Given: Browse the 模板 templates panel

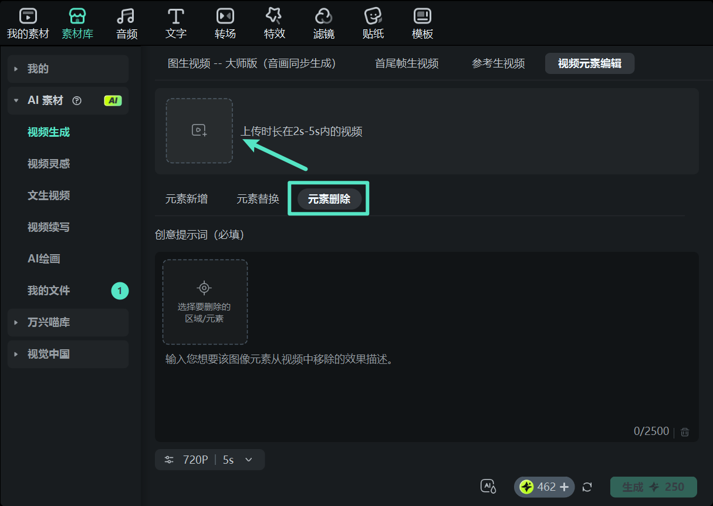Looking at the screenshot, I should 422,22.
